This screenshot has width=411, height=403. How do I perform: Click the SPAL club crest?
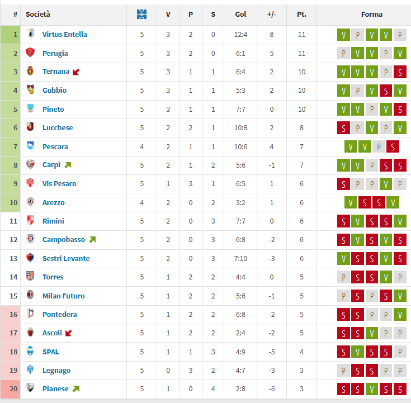click(x=30, y=351)
